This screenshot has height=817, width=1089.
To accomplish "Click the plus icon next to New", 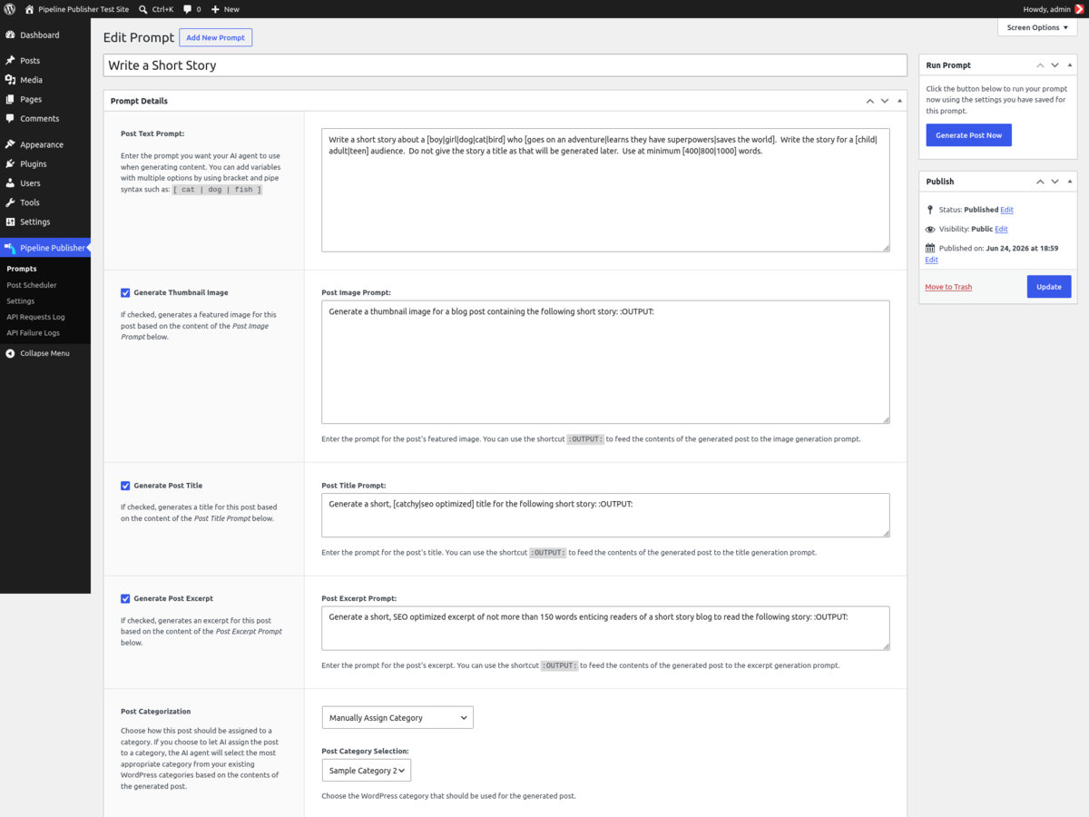I will click(x=215, y=9).
